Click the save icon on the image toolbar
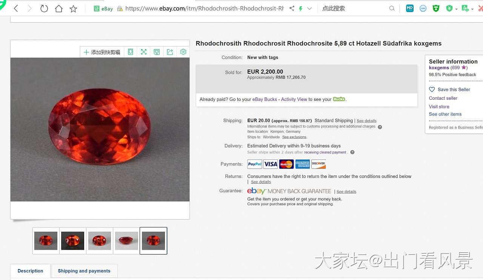The height and width of the screenshot is (280, 483). [x=157, y=52]
